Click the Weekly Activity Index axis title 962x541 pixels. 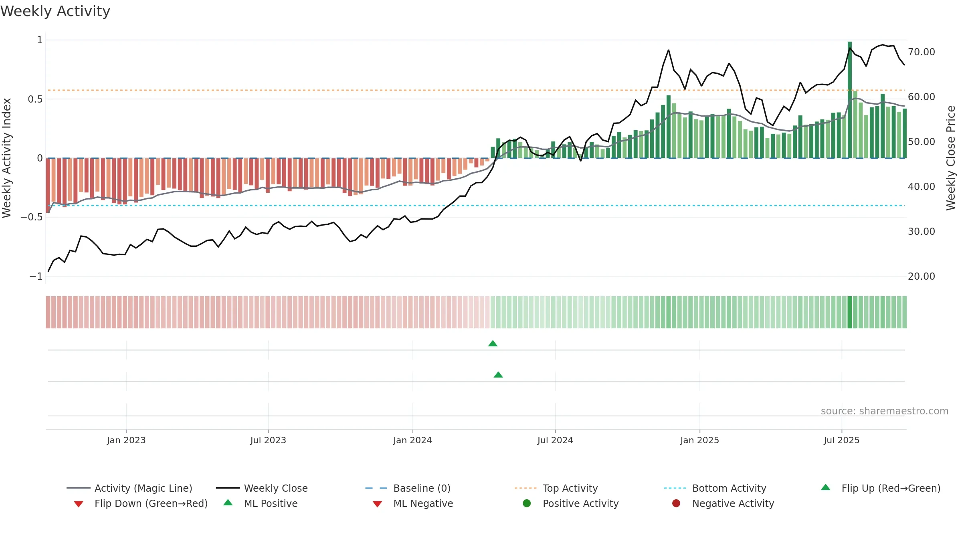[x=6, y=158]
